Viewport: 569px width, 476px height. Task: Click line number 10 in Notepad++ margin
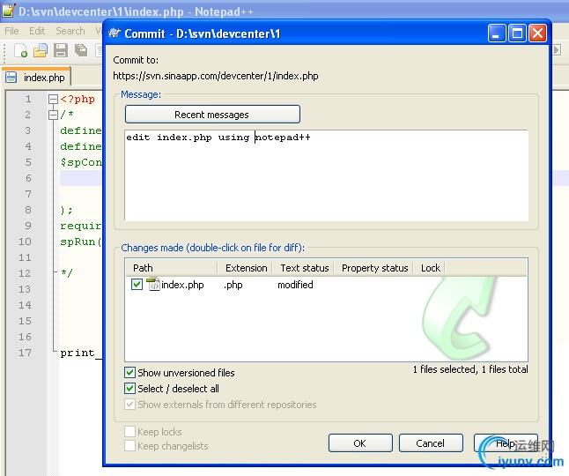[25, 242]
